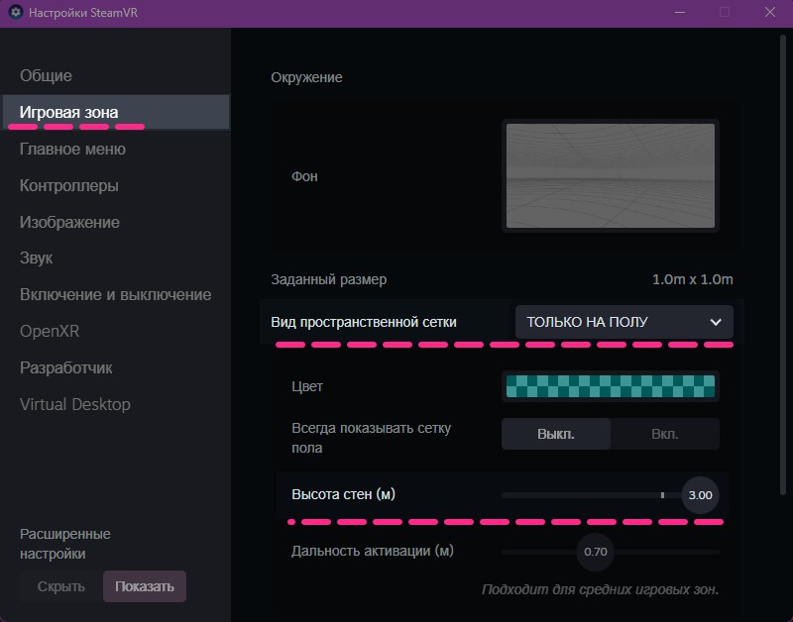This screenshot has width=793, height=622.
Task: Select the Игровая зона section
Action: pos(116,112)
